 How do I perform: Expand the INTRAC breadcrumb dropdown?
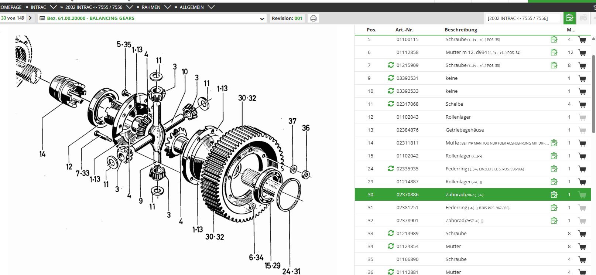pos(53,7)
